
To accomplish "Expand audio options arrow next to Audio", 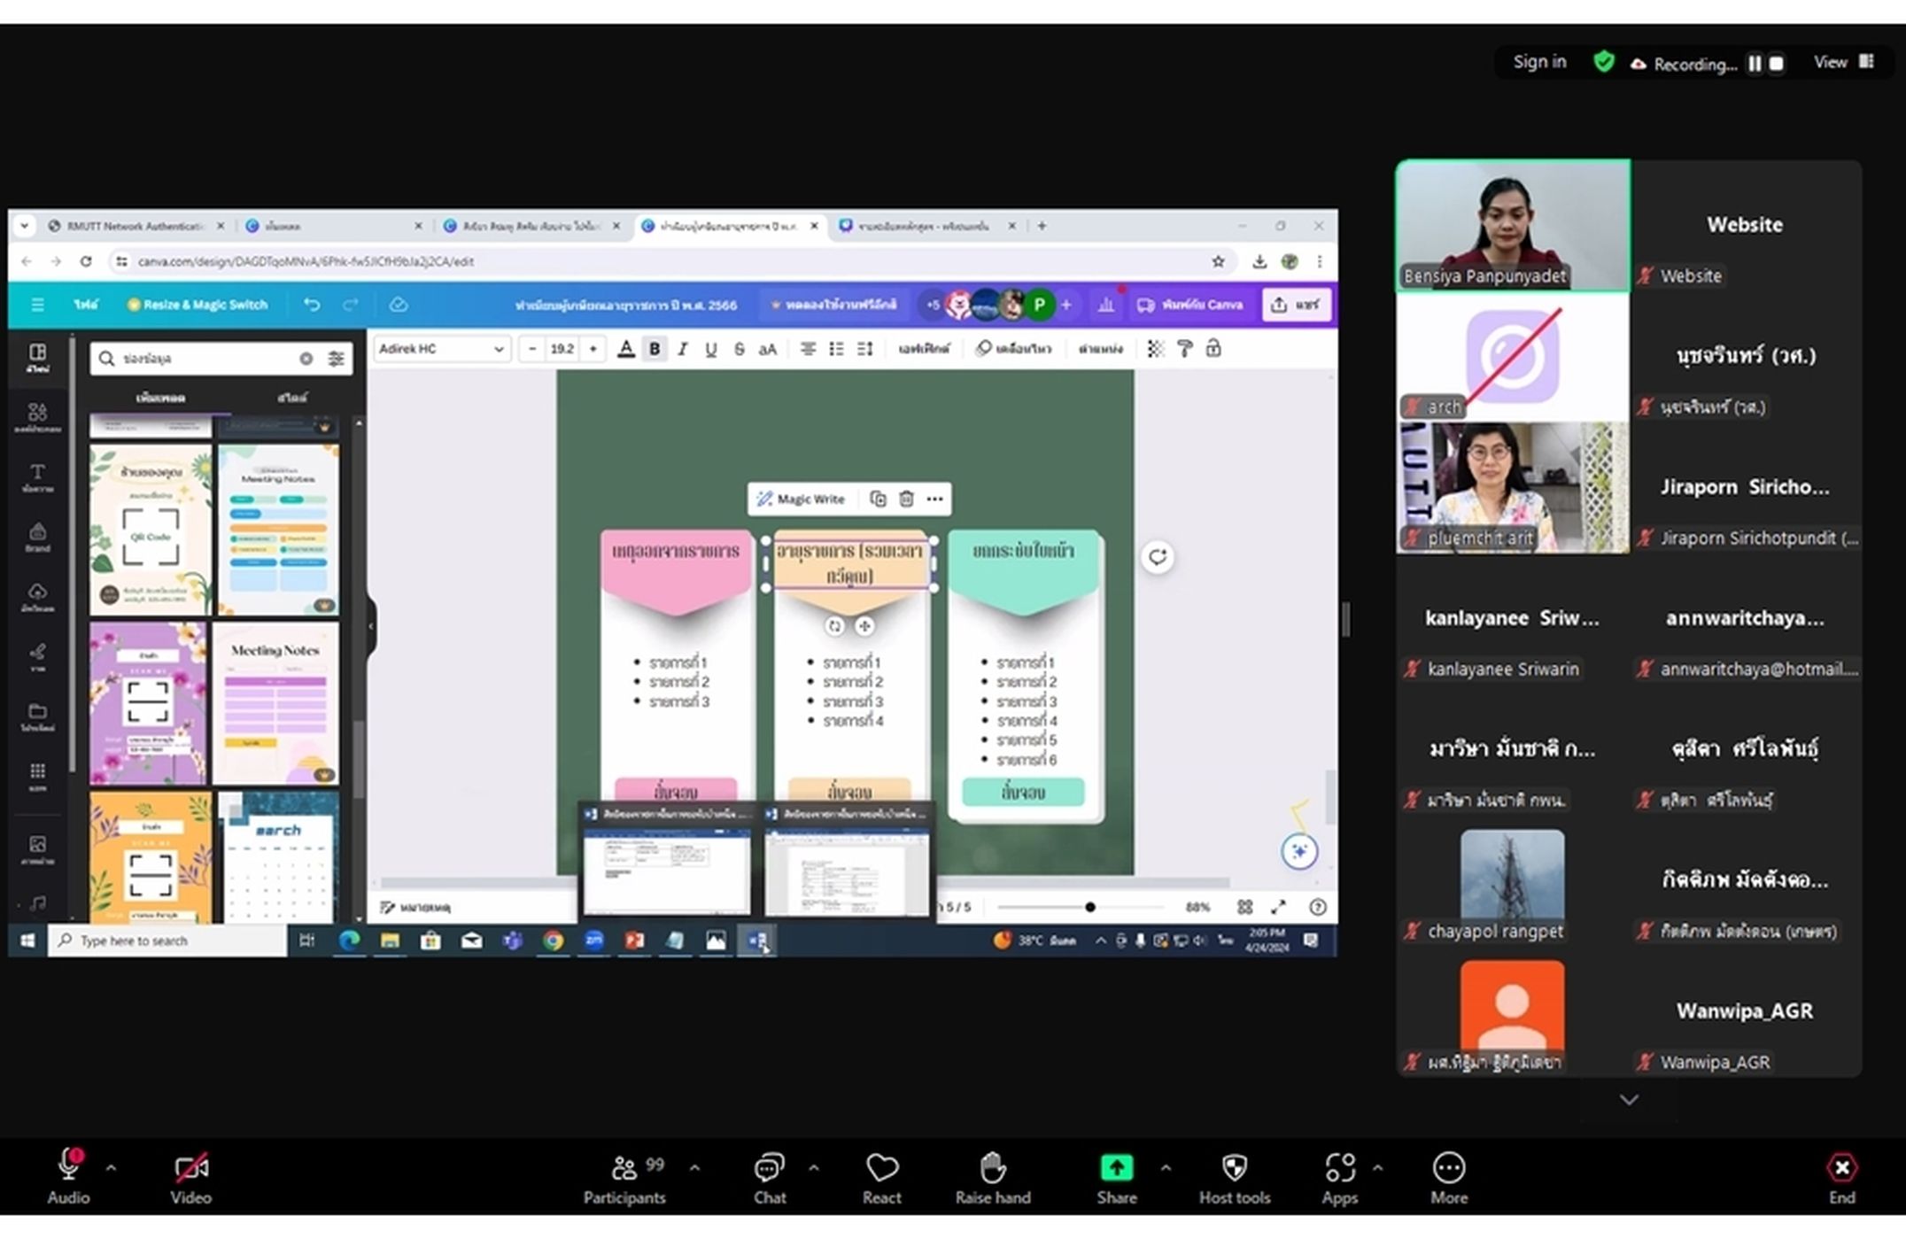I will 111,1168.
